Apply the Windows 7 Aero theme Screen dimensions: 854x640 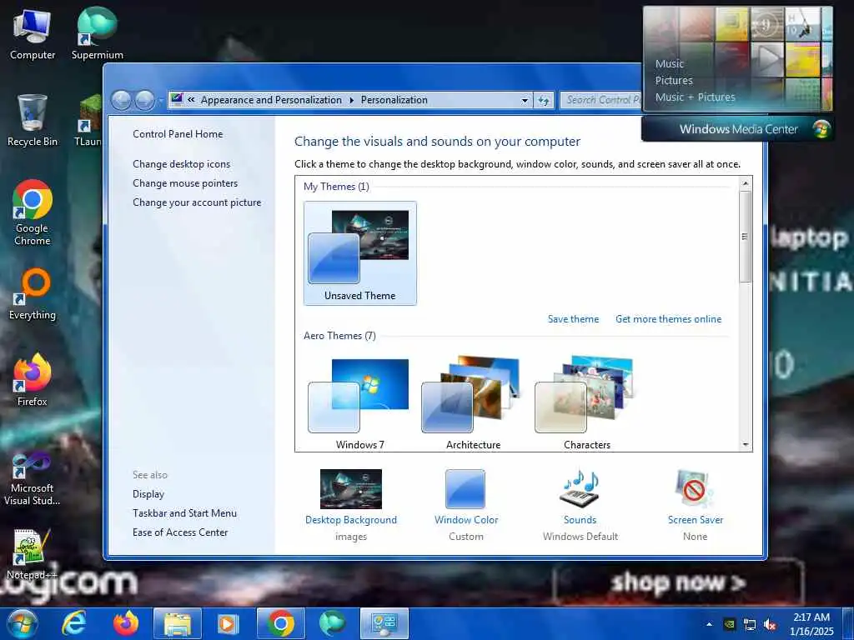coord(360,402)
